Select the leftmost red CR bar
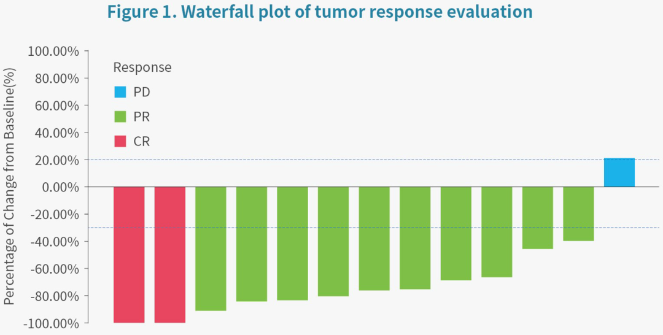Screen dimensions: 663x335 click(129, 254)
